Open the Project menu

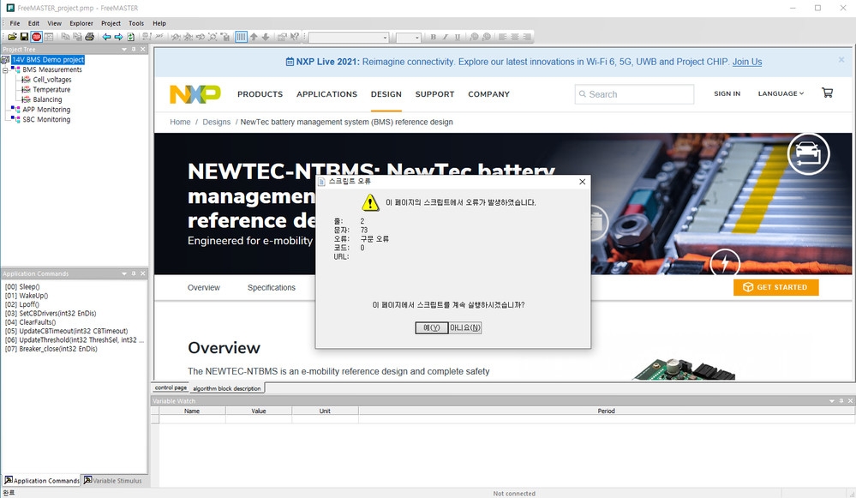(x=111, y=23)
